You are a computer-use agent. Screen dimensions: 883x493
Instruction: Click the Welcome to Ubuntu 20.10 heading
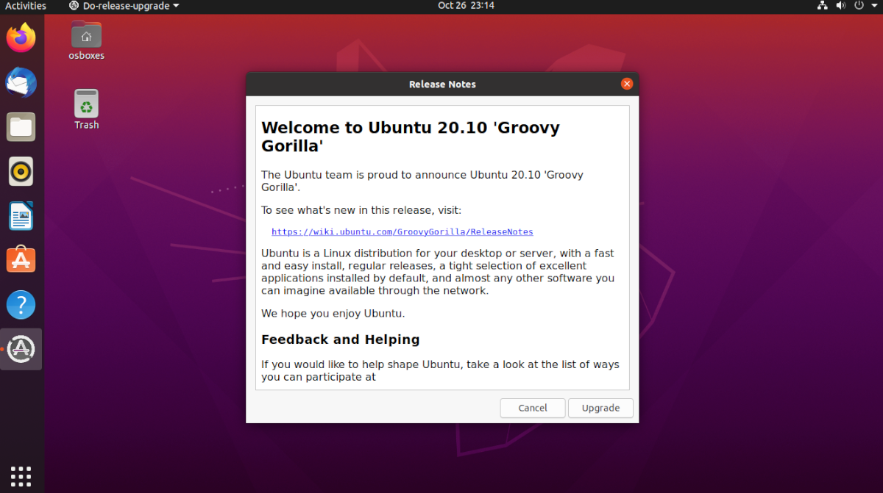411,137
